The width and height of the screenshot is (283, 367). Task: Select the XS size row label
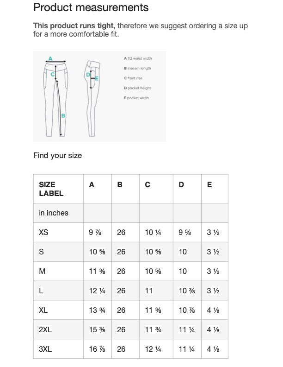pos(43,233)
